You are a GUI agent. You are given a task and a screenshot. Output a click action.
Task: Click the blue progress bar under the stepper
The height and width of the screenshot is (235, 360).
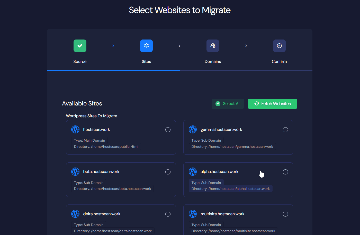[x=113, y=70]
